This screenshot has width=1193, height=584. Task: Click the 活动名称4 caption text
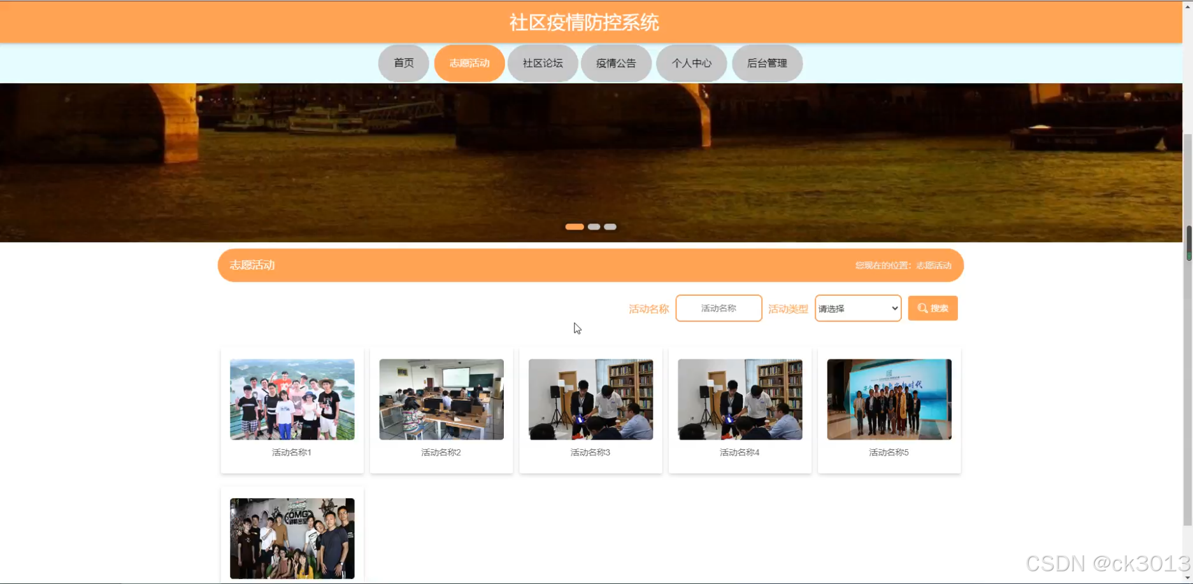point(739,452)
